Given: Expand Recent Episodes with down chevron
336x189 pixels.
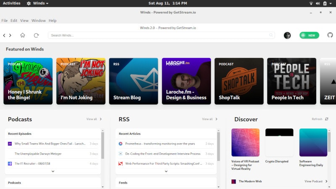Looking at the screenshot, I should (x=53, y=171).
